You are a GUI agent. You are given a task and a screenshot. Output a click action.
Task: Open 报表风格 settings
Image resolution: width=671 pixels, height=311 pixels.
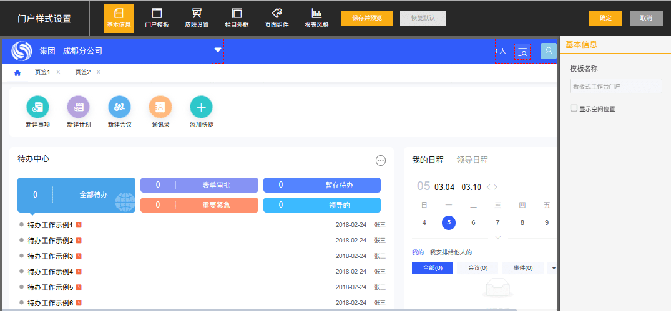click(x=316, y=19)
